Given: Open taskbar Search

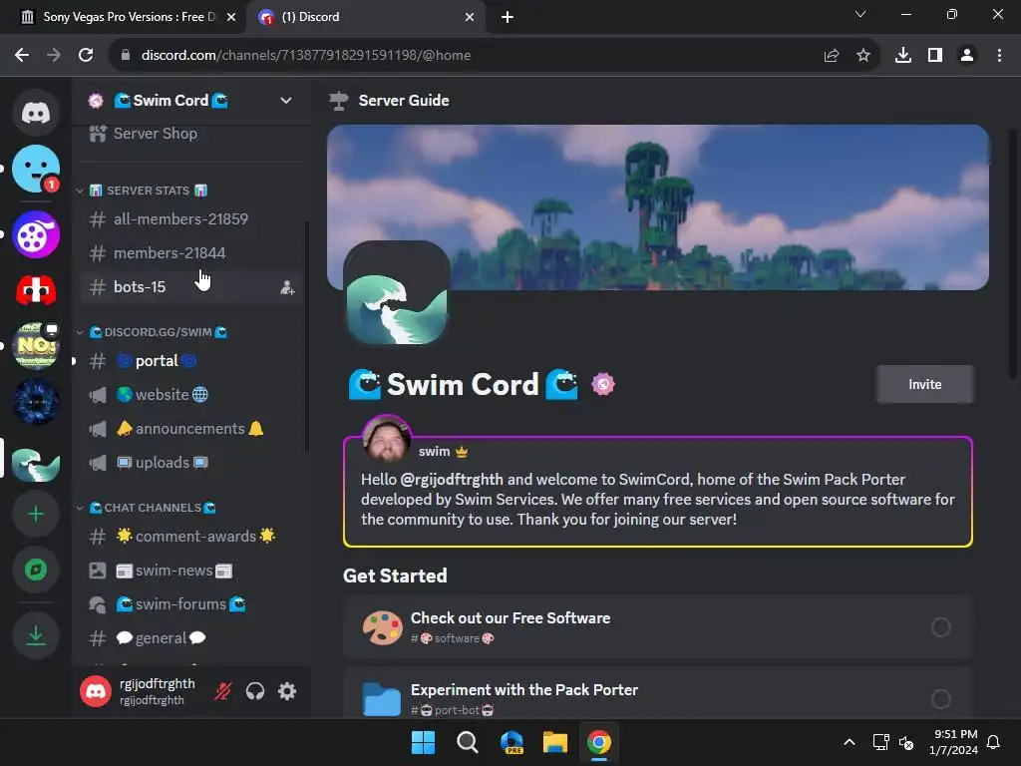Looking at the screenshot, I should coord(468,742).
